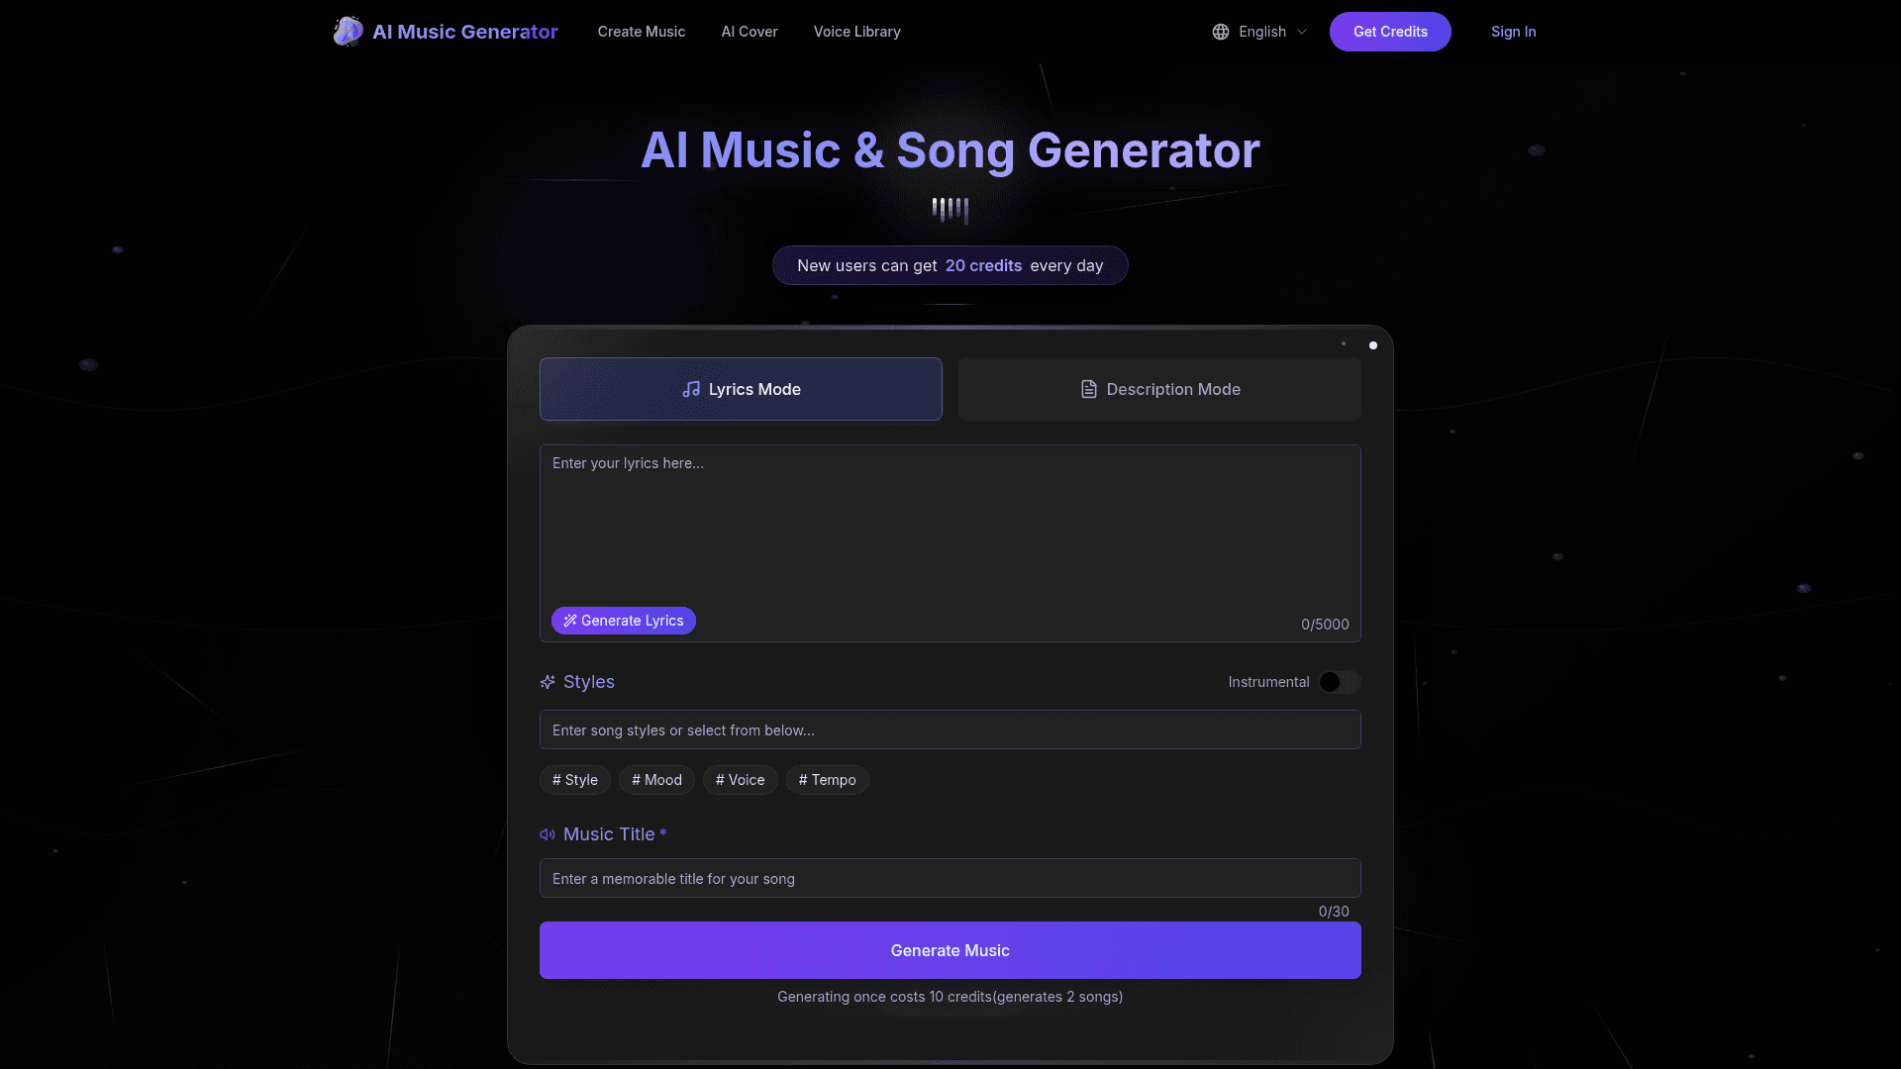The height and width of the screenshot is (1069, 1901).
Task: Click the audio waveform bars under the headline
Action: (x=950, y=210)
